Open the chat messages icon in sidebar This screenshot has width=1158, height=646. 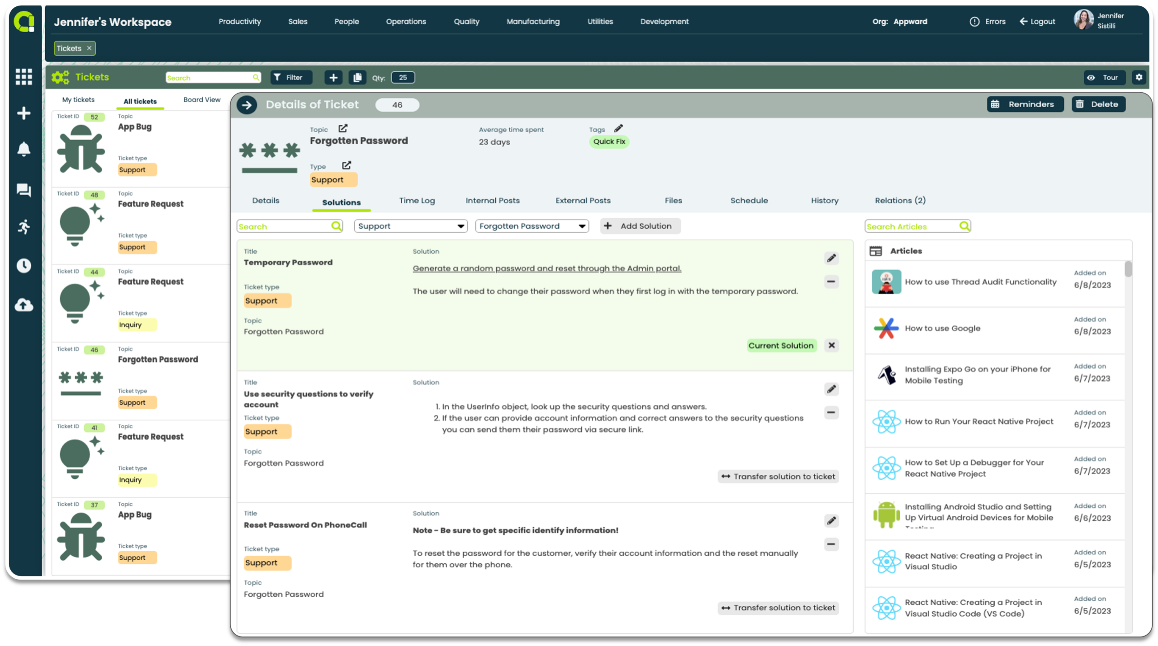(x=24, y=190)
